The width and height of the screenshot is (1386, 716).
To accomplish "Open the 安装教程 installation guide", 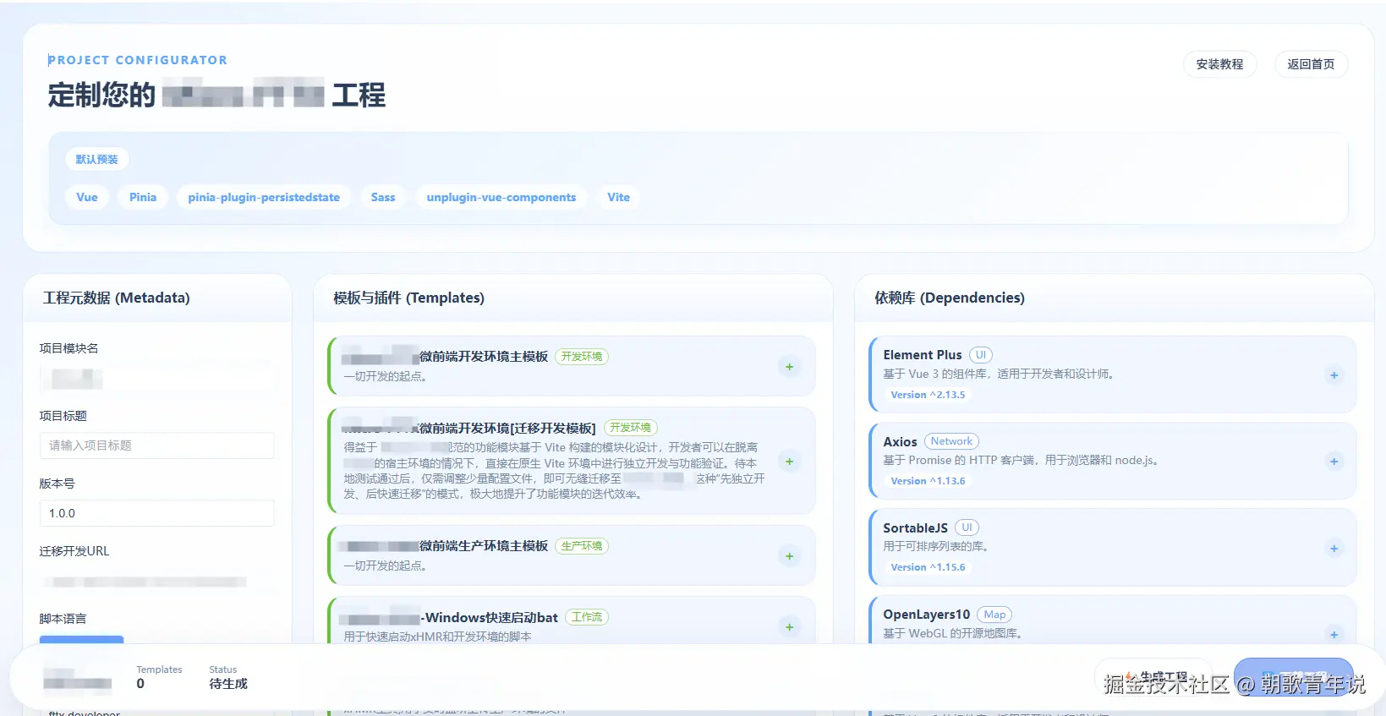I will pos(1219,64).
